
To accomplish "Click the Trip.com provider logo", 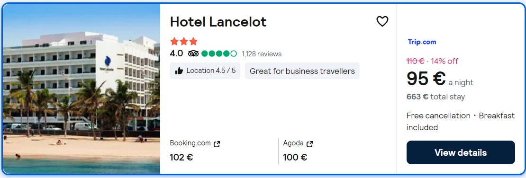I will [x=422, y=42].
